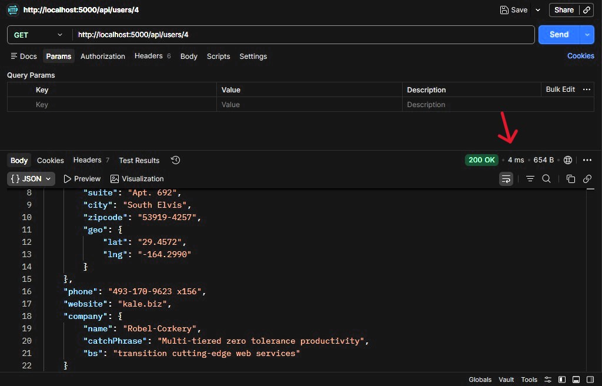Click the network globe icon
The image size is (602, 386).
[x=568, y=160]
